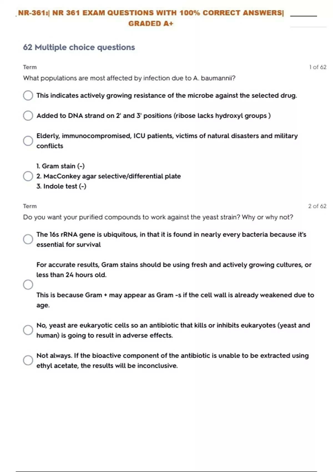The width and height of the screenshot is (333, 472).
Task: Select the 'actively growing resistance' answer radio button
Action: click(28, 96)
